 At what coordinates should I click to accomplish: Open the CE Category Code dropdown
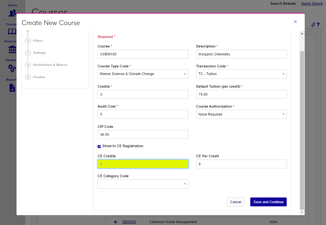pos(143,184)
